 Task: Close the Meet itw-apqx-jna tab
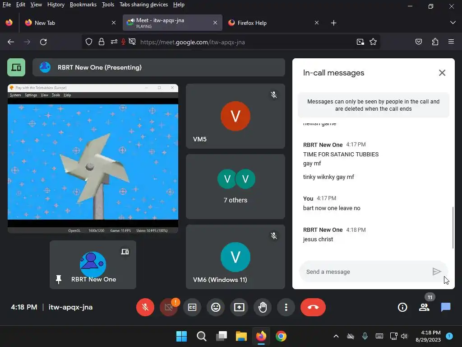tap(215, 23)
